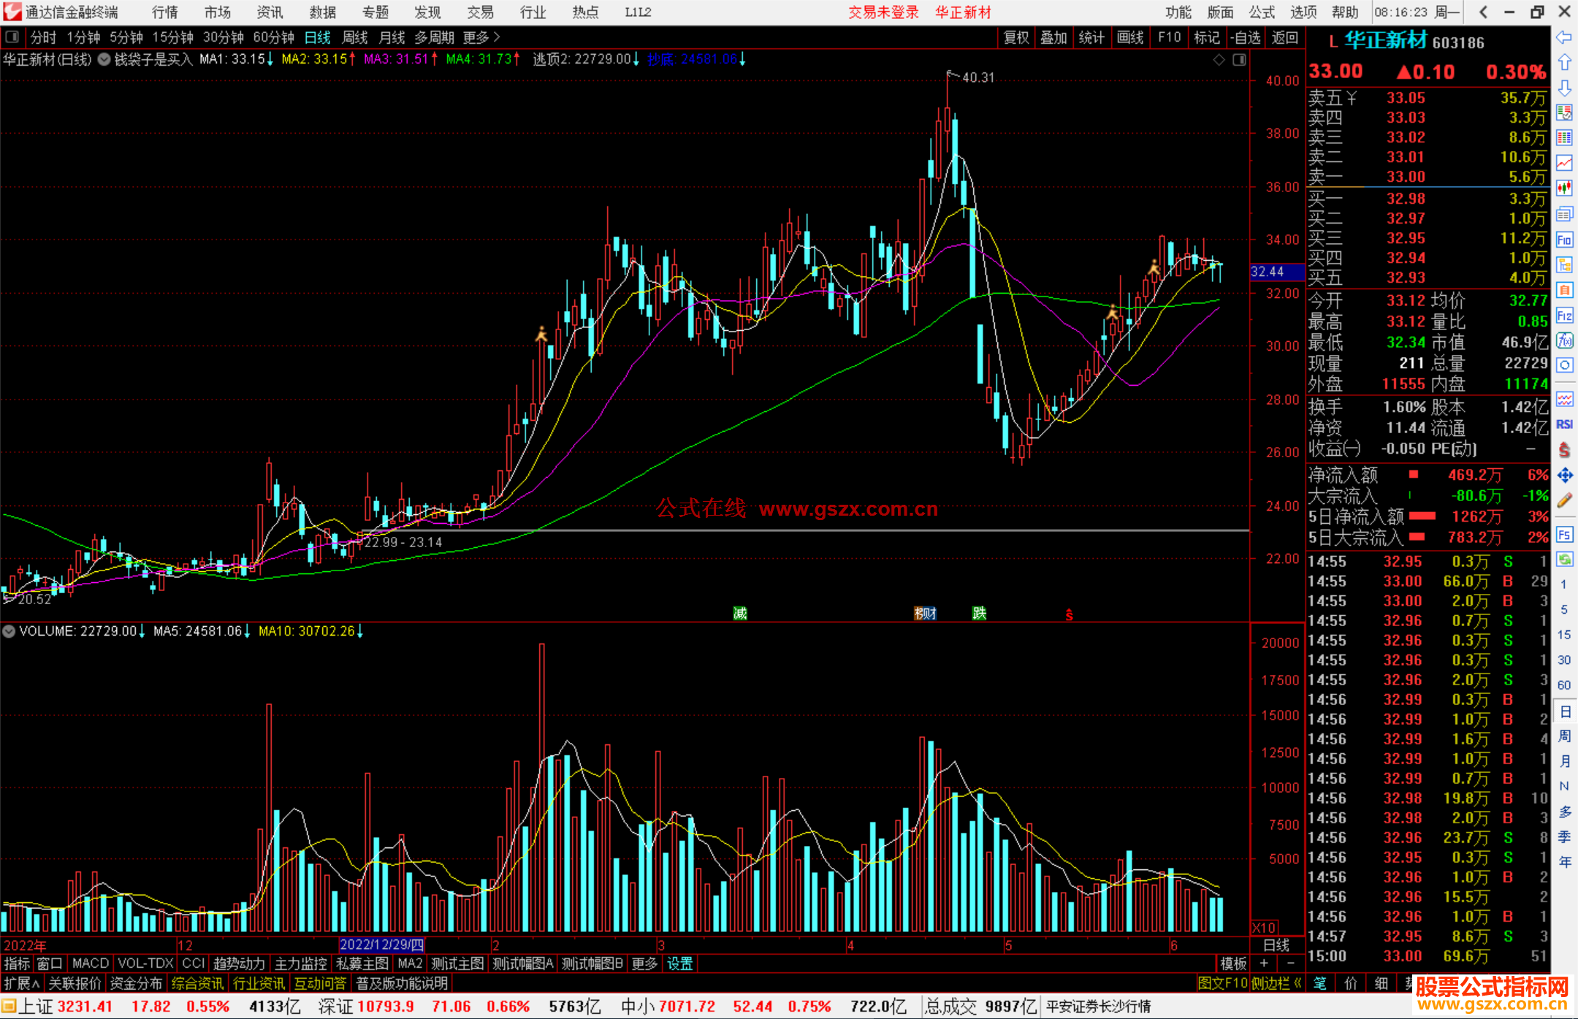Collapse the sidebar with 侧边栏《

pos(1276,983)
